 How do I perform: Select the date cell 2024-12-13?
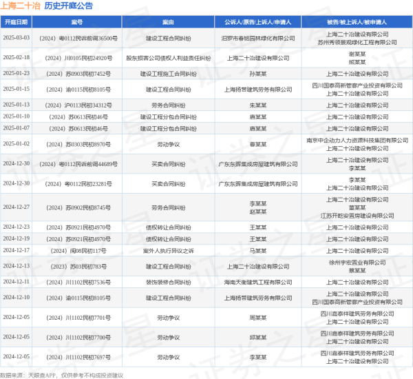[x=16, y=266]
